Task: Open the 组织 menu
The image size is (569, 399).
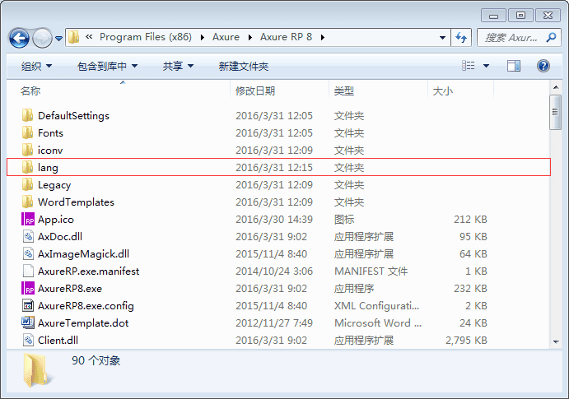Action: [x=36, y=66]
